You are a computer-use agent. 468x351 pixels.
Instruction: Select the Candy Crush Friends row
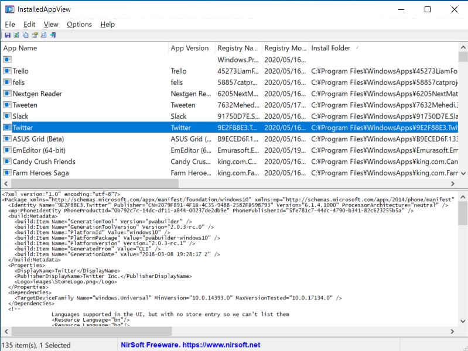(x=230, y=161)
